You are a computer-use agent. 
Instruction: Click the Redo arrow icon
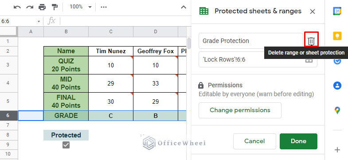click(30, 7)
